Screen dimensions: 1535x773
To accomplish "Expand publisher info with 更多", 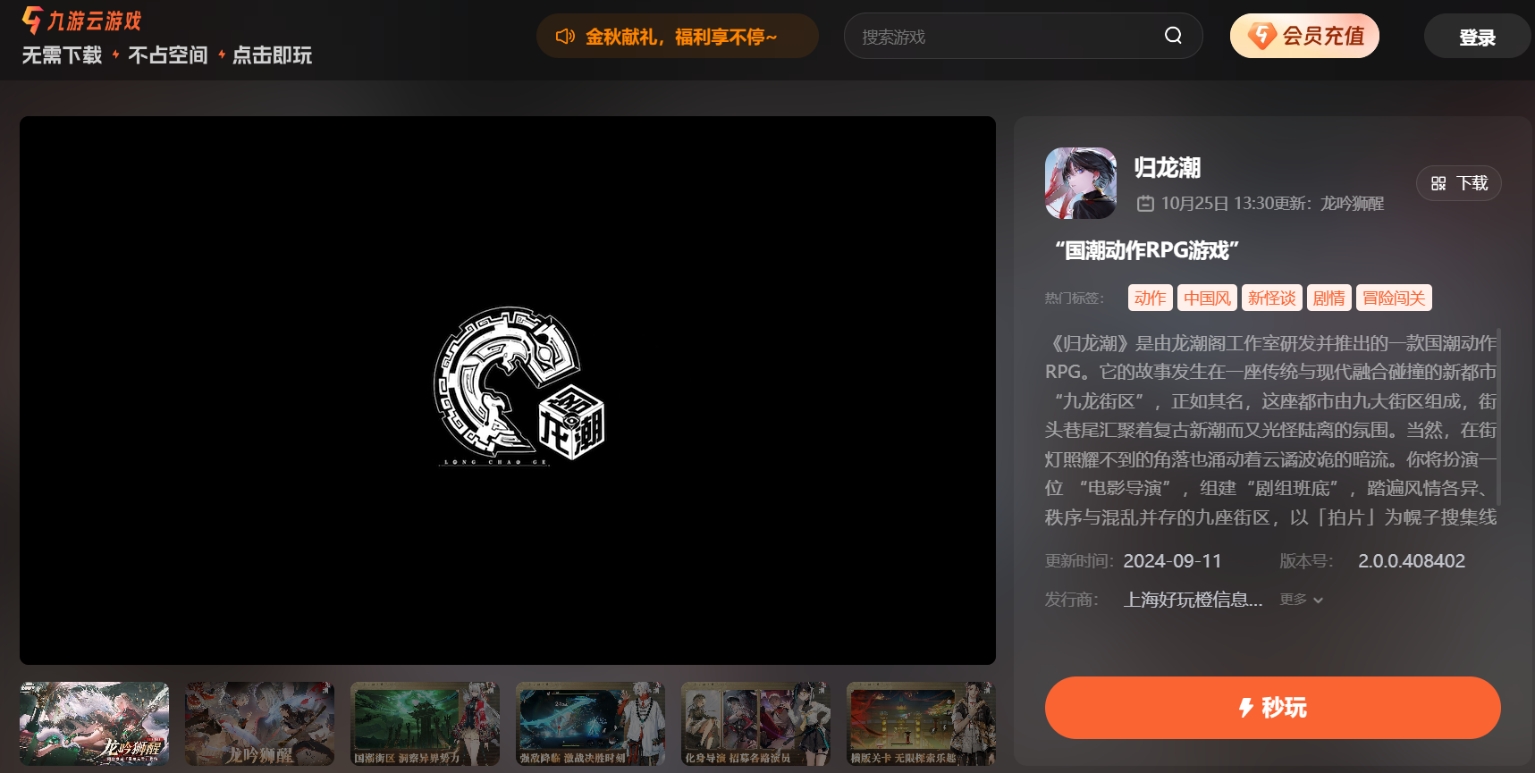I will click(x=1301, y=600).
